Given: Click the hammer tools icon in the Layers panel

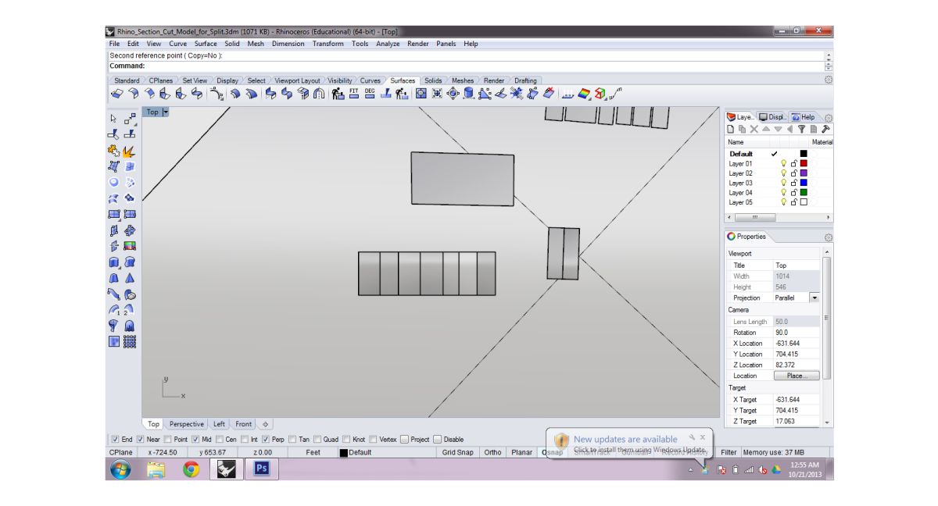Looking at the screenshot, I should 825,129.
